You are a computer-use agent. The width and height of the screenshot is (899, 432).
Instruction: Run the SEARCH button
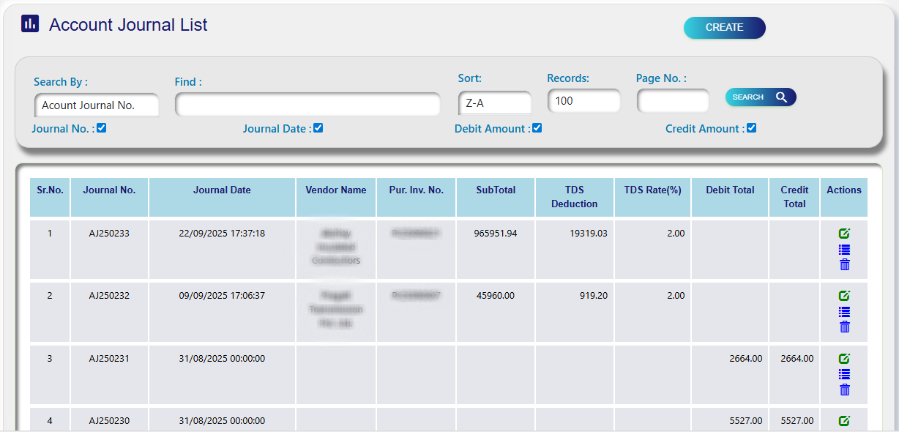[x=761, y=97]
